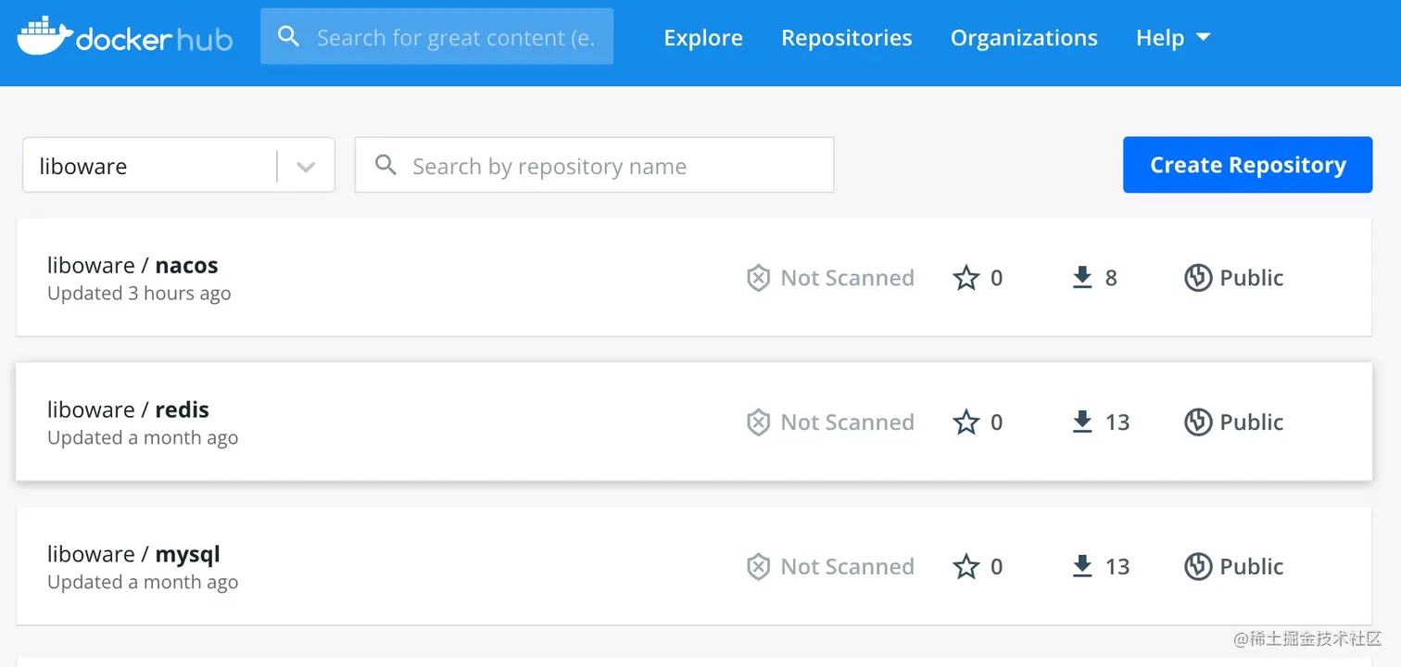Click the Public globe icon on redis row
The height and width of the screenshot is (667, 1401).
point(1198,422)
